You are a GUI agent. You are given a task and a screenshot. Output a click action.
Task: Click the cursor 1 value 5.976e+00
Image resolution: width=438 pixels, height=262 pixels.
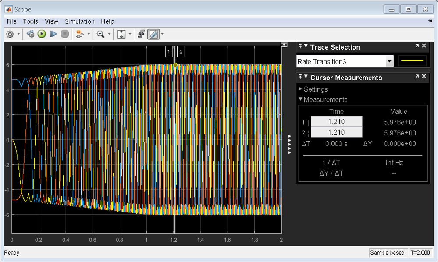tap(400, 122)
